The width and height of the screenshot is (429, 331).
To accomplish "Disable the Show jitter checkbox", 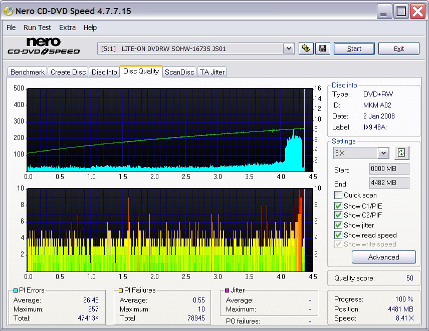I will point(338,225).
